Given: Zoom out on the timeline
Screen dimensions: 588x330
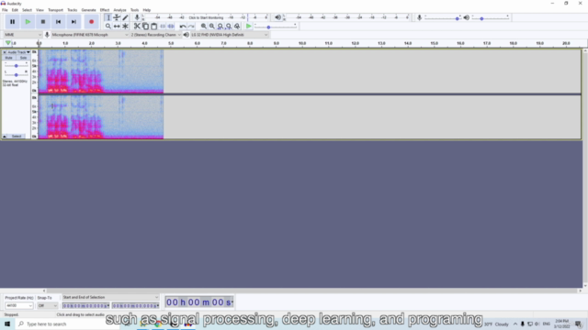Looking at the screenshot, I should pos(212,27).
